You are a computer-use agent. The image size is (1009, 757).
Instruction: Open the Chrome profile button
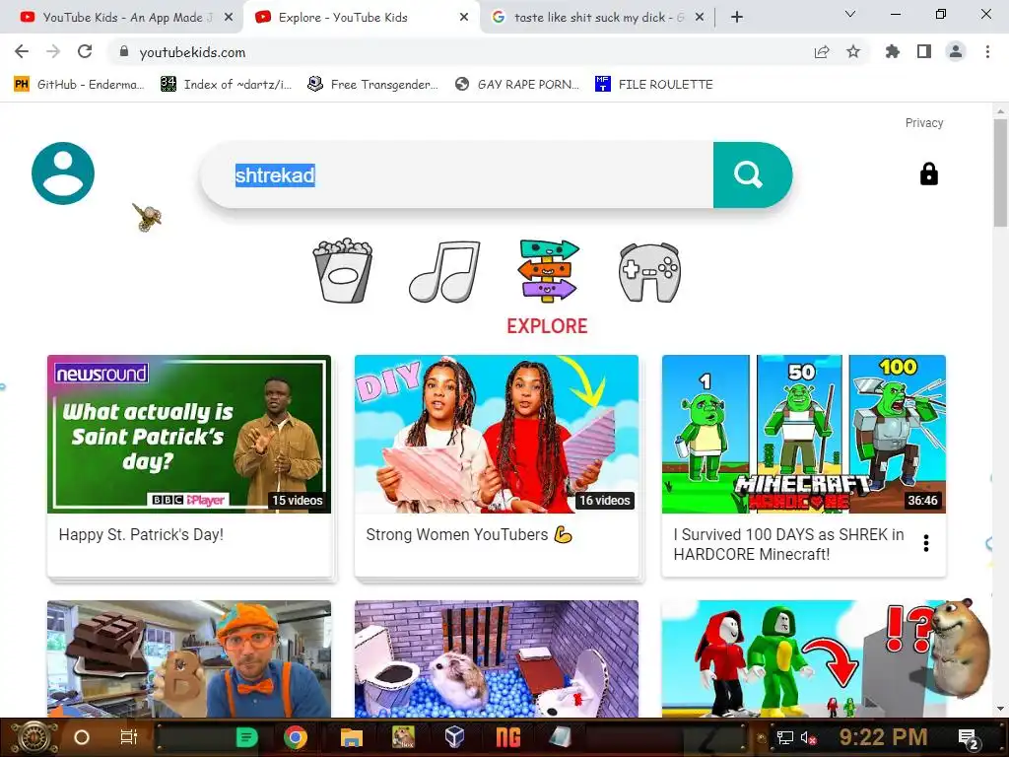click(x=956, y=51)
